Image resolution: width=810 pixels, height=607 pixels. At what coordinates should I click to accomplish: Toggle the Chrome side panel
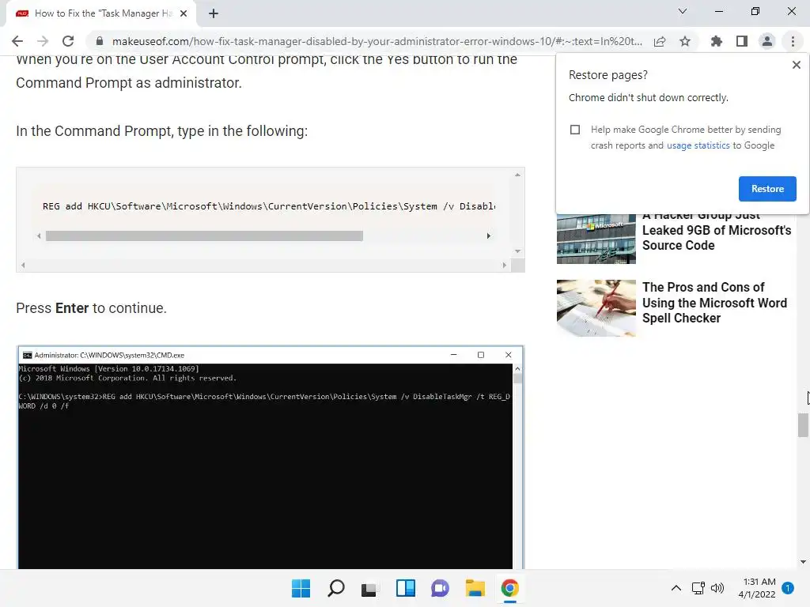(x=742, y=41)
